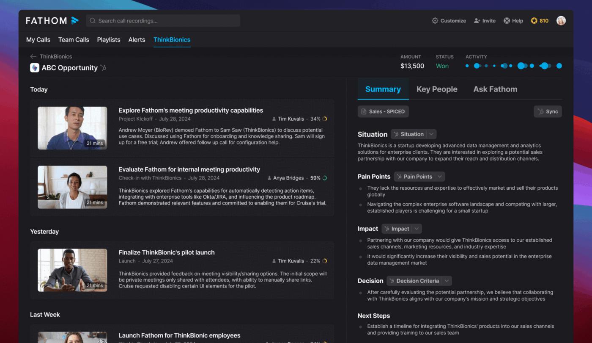Open the Team Calls tab
Viewport: 592px width, 343px height.
tap(74, 40)
